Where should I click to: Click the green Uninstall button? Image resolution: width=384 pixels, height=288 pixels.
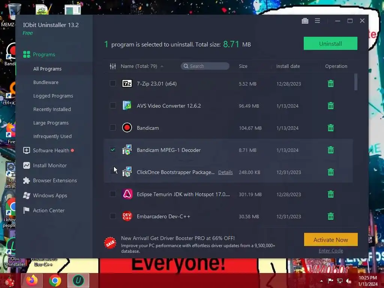pos(330,43)
